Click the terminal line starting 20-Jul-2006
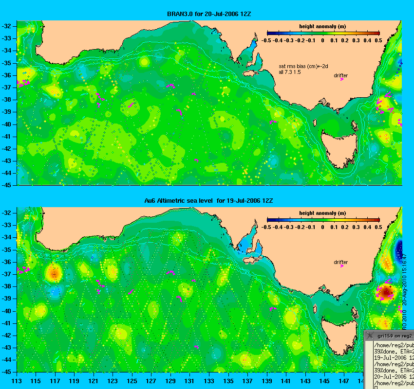414x389 pixels. tap(394, 377)
